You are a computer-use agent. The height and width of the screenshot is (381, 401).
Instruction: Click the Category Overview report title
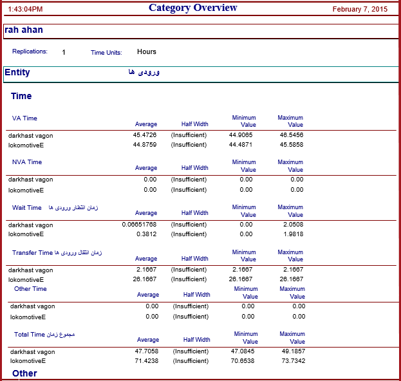tap(193, 8)
